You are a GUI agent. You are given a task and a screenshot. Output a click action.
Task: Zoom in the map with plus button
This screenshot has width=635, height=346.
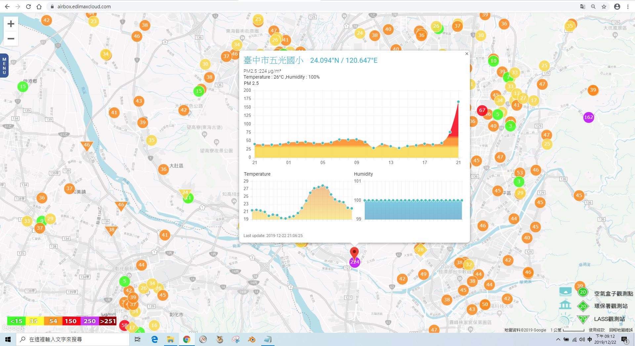11,24
